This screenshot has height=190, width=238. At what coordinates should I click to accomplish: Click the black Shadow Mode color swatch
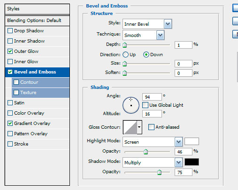coord(192,162)
